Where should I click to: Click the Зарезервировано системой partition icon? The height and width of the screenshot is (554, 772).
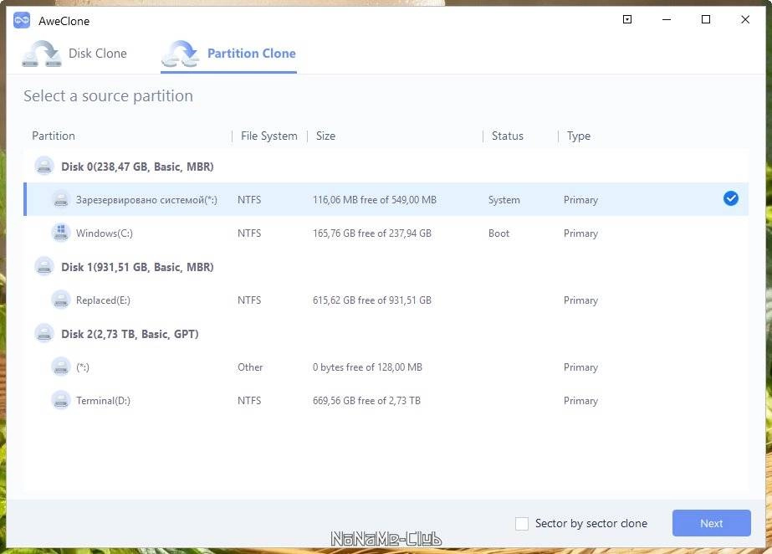(61, 200)
